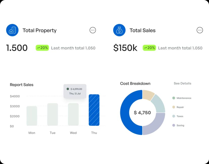Open Total Property more options menu
This screenshot has width=209, height=164.
coord(93,30)
